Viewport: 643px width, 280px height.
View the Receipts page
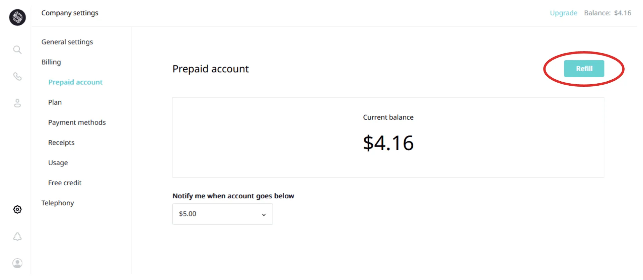[x=61, y=143]
